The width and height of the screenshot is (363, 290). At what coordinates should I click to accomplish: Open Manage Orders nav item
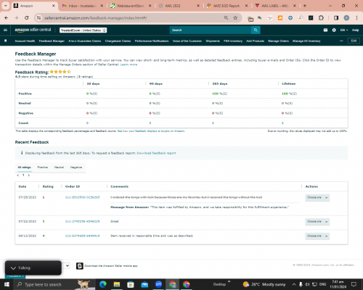(278, 41)
